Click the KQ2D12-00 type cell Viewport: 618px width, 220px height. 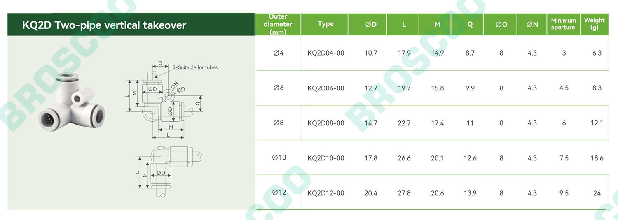point(326,193)
